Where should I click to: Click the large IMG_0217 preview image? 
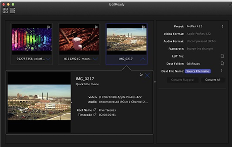[x=39, y=102]
